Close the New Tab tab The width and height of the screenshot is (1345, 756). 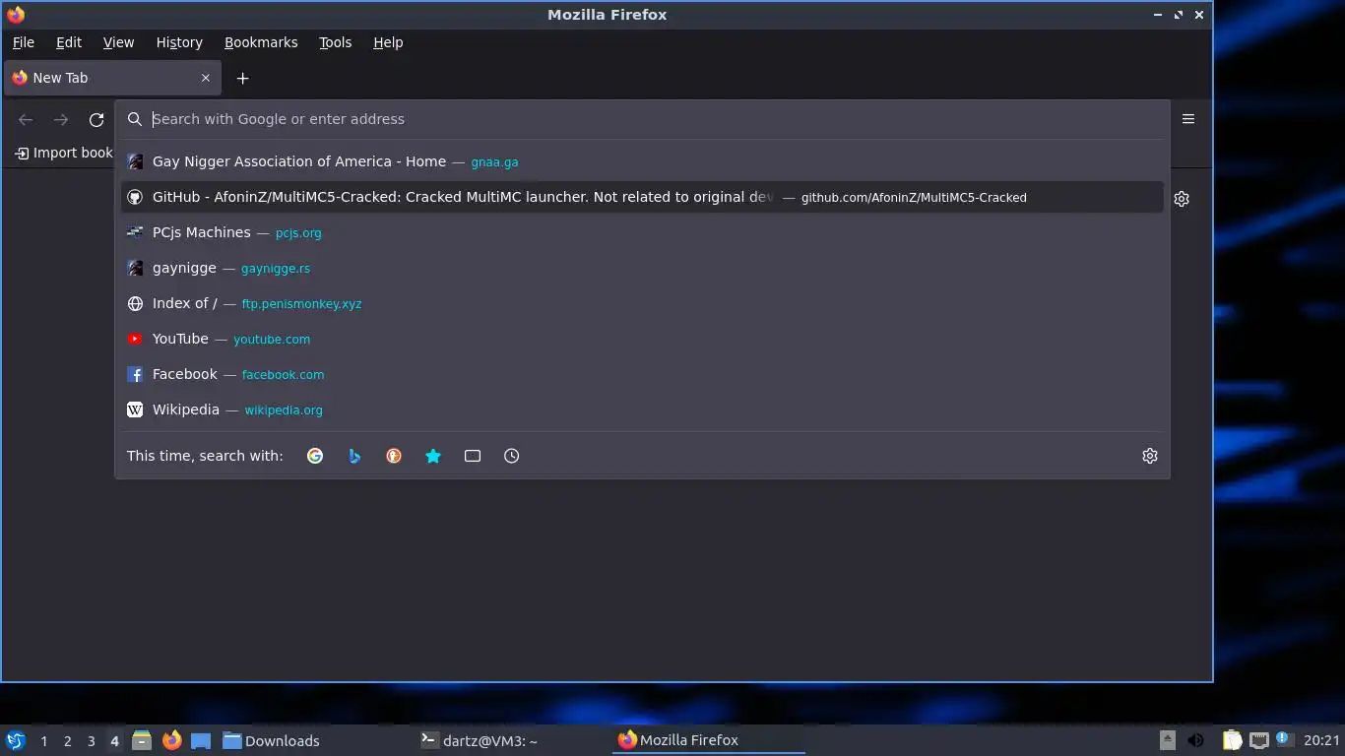tap(206, 78)
